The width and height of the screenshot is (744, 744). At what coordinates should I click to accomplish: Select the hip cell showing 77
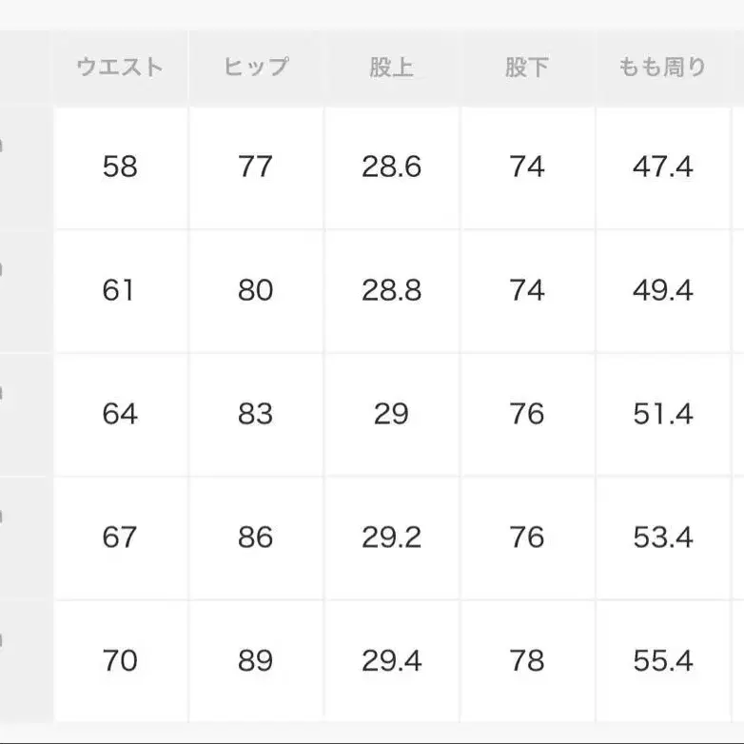256,167
